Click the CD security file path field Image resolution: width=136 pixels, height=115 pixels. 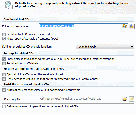coord(80,99)
